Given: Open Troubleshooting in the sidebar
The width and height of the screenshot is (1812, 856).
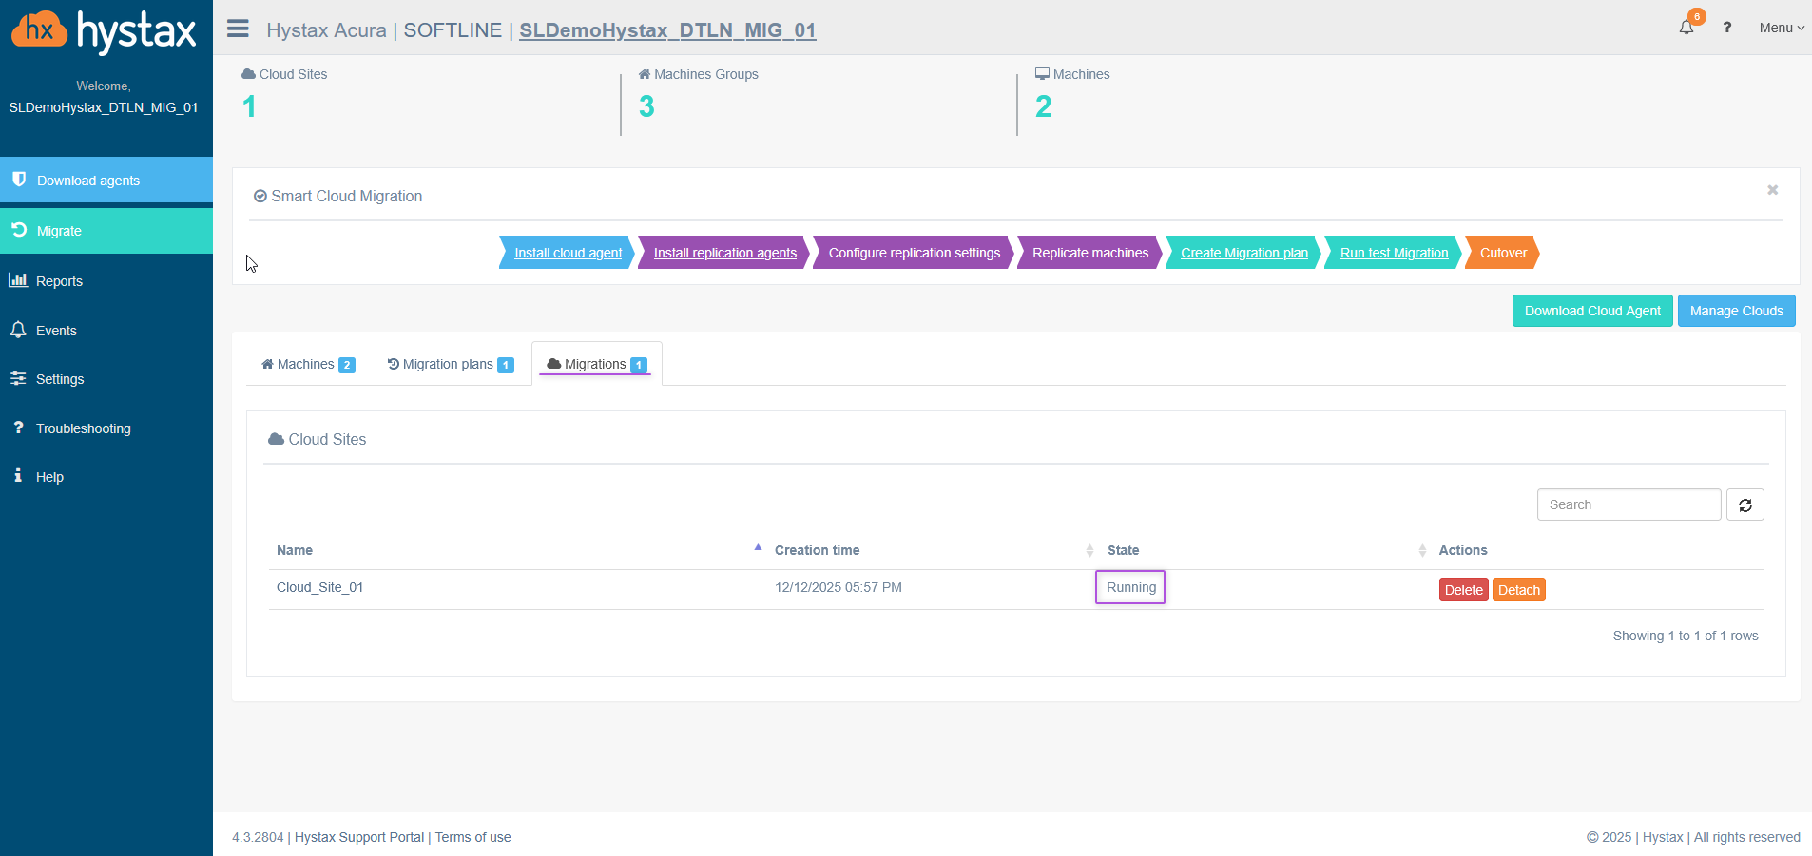Looking at the screenshot, I should 83,428.
